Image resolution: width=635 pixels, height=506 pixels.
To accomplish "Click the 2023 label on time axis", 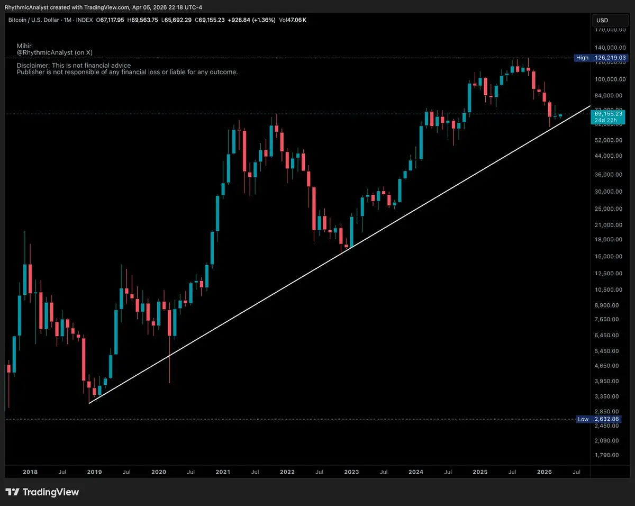I will (x=351, y=472).
